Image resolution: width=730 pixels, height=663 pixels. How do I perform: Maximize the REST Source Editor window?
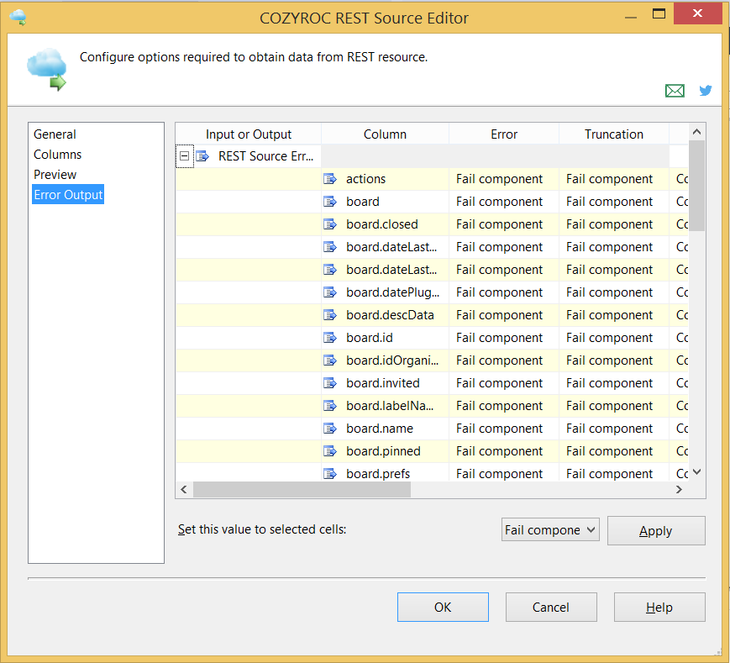click(659, 14)
